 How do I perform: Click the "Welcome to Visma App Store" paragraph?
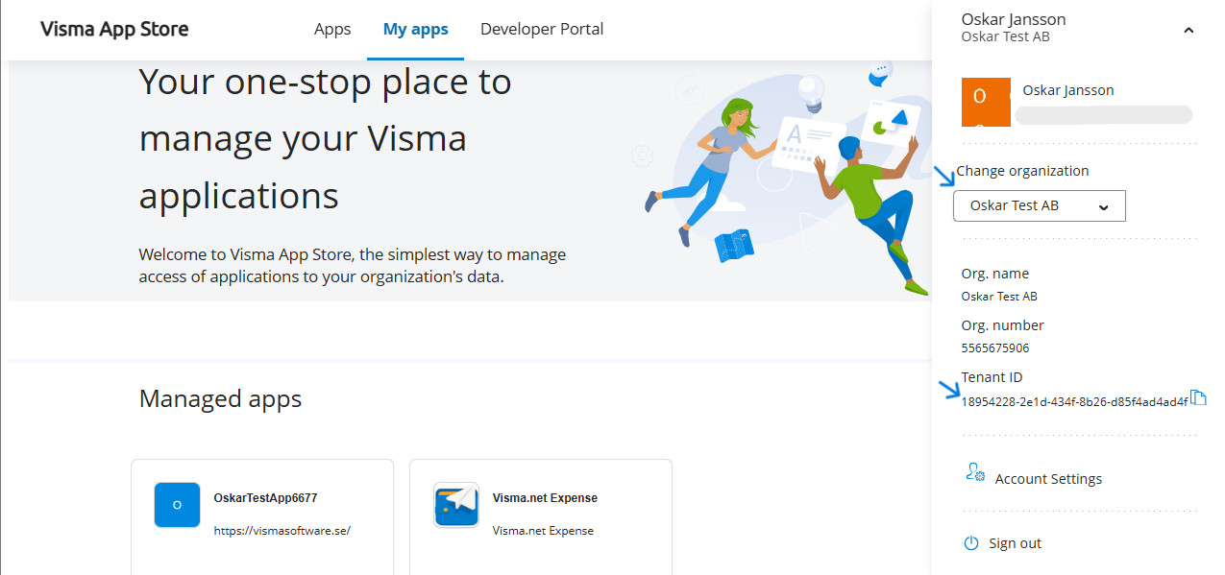click(353, 266)
